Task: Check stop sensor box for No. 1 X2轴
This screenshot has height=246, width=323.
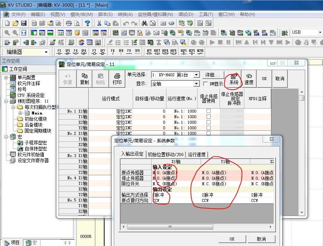Action: (x=209, y=122)
